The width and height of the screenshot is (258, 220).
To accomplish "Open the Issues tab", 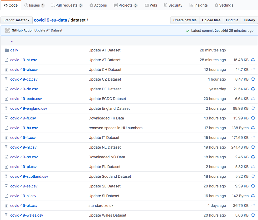I will point(34,5).
